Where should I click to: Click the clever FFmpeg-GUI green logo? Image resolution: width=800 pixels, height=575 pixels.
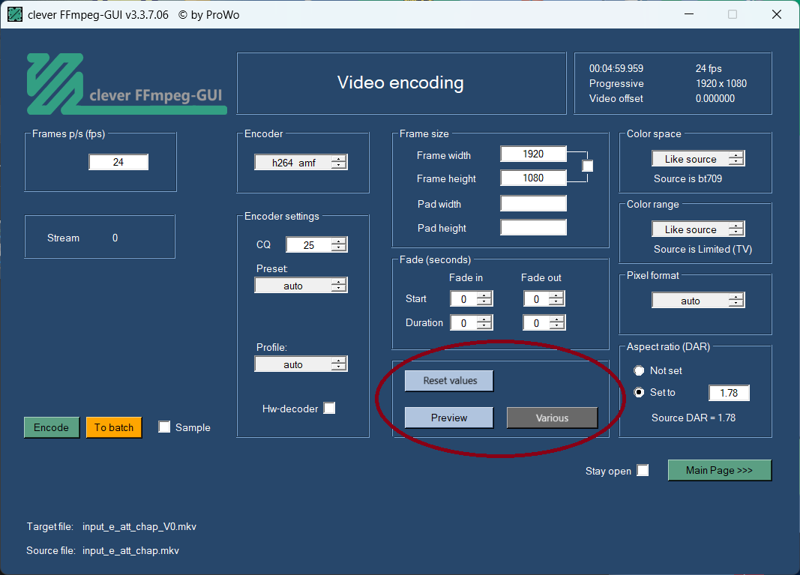click(127, 84)
